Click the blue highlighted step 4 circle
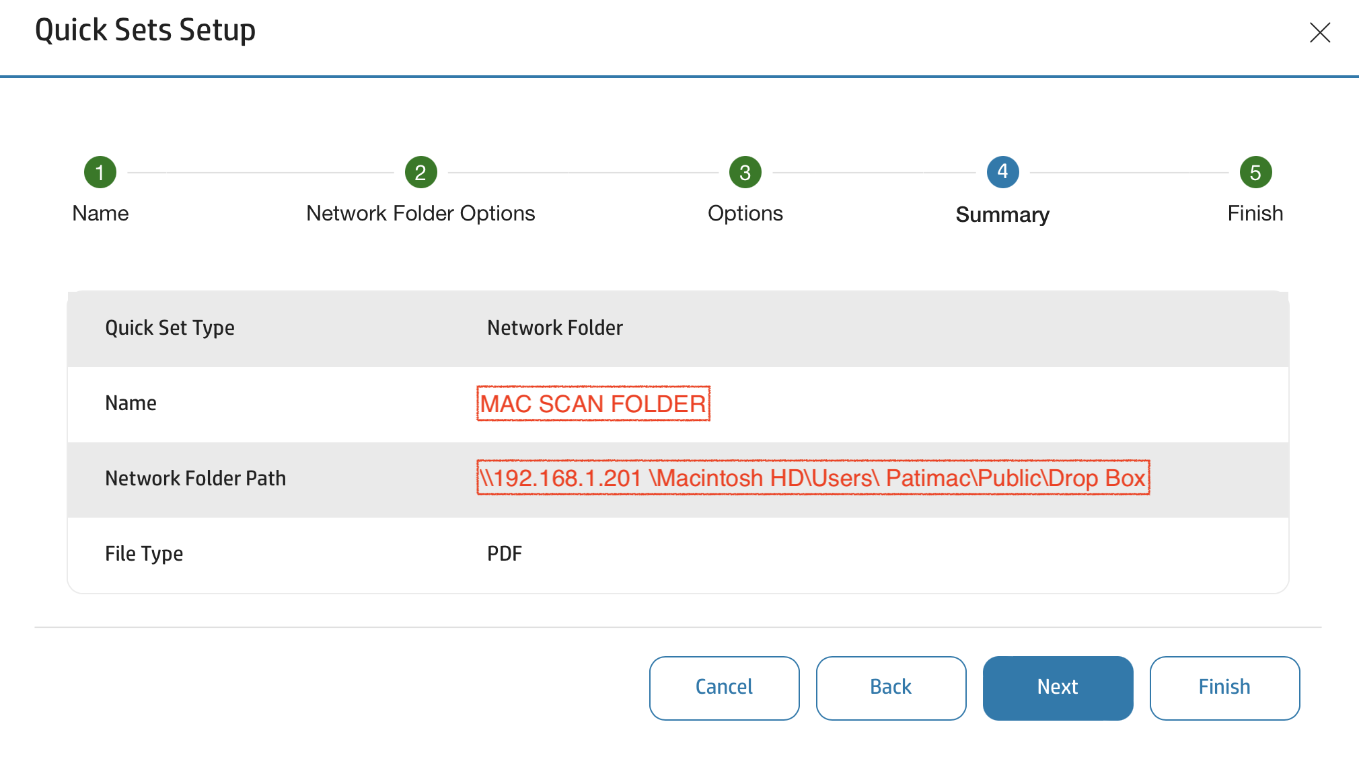 coord(1002,172)
